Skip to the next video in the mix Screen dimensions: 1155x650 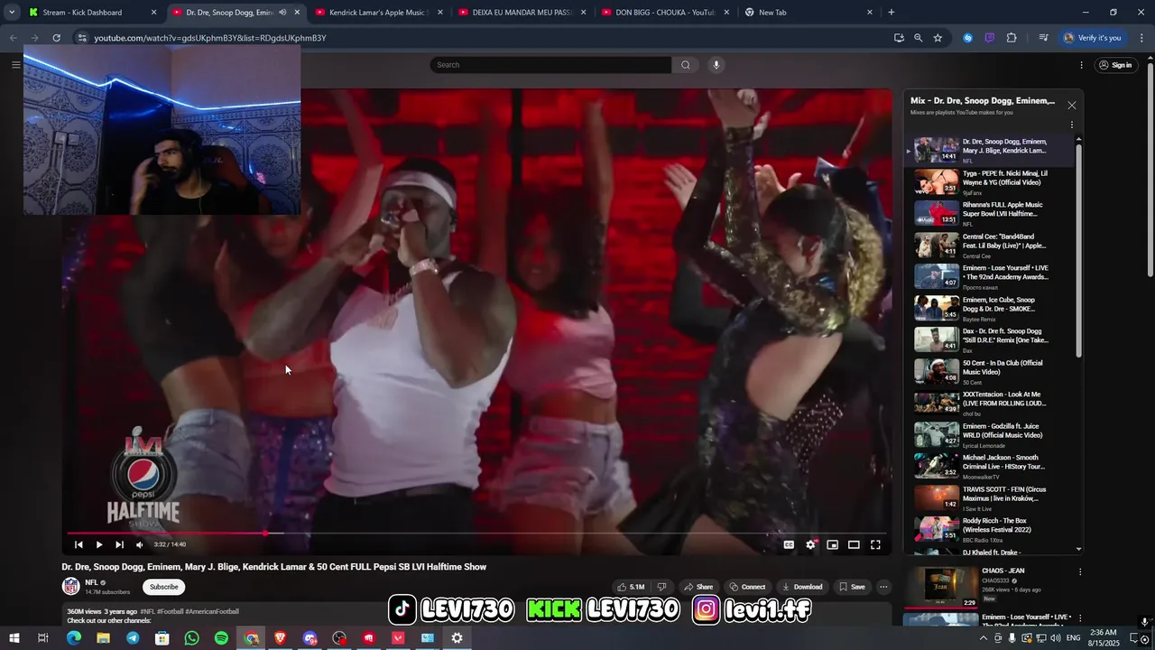coord(119,544)
